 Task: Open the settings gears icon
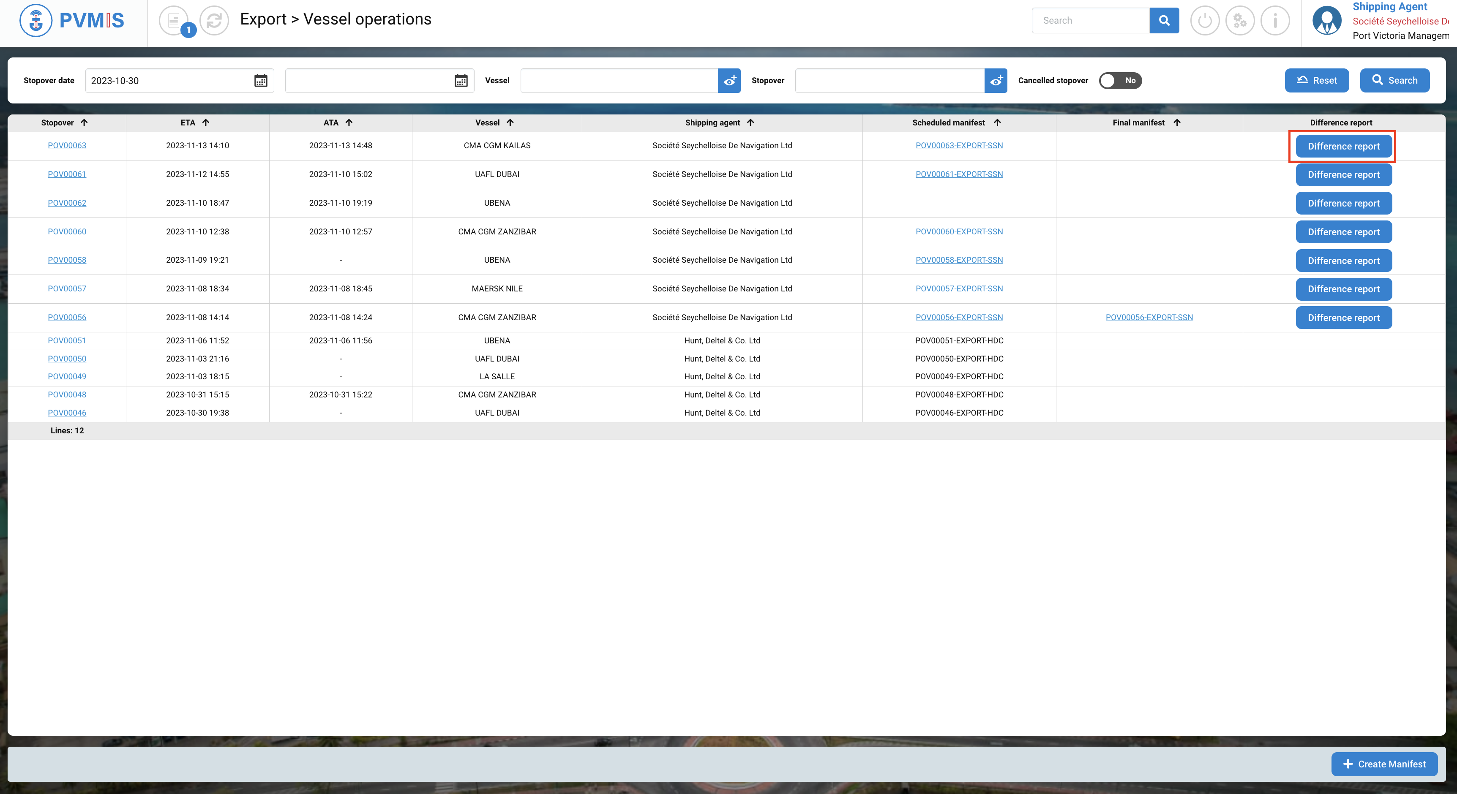tap(1240, 21)
